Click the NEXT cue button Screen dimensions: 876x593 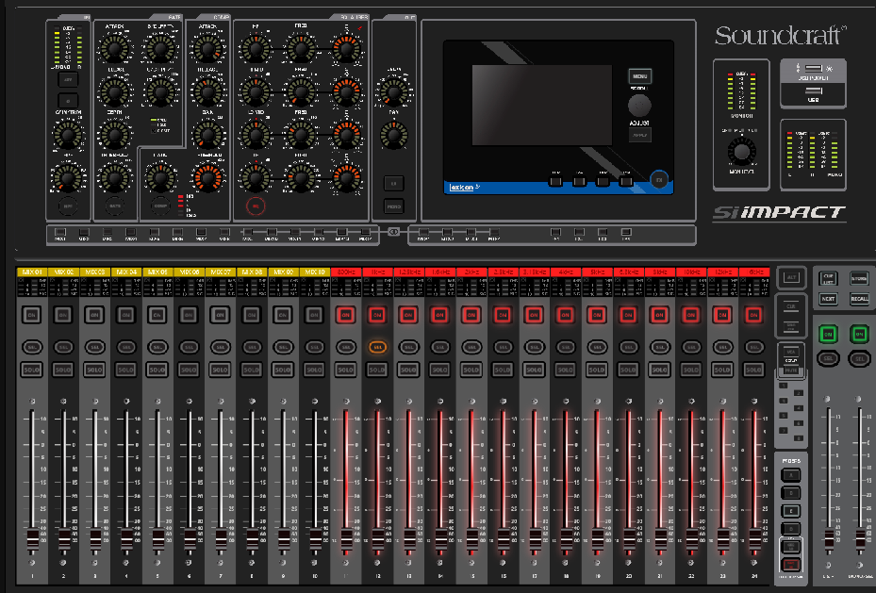pyautogui.click(x=828, y=299)
